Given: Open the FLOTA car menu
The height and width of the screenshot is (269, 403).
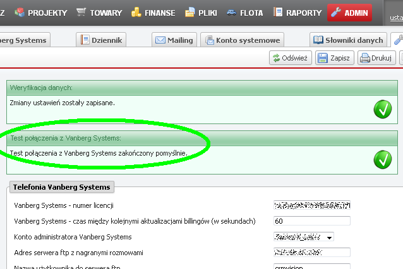Looking at the screenshot, I should coord(244,12).
